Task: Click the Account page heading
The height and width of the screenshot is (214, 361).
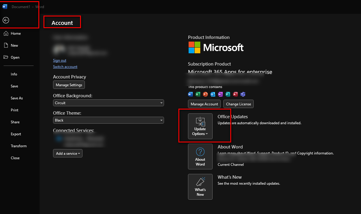Action: click(x=62, y=23)
